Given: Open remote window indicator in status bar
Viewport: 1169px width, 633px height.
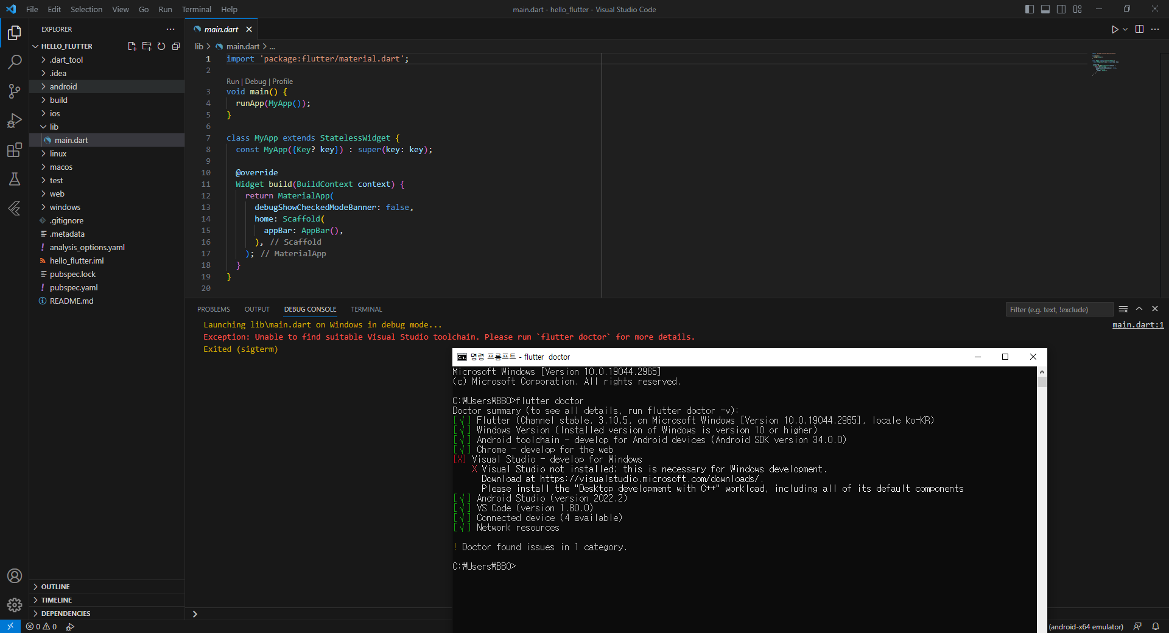Looking at the screenshot, I should (x=10, y=626).
